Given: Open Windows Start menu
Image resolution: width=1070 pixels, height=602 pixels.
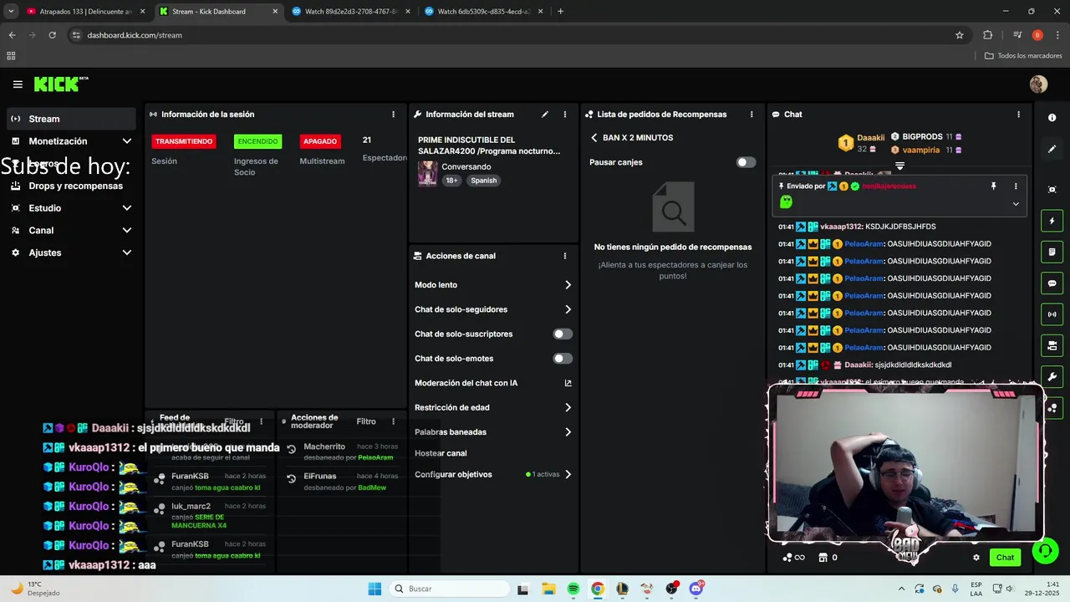Looking at the screenshot, I should pos(374,589).
